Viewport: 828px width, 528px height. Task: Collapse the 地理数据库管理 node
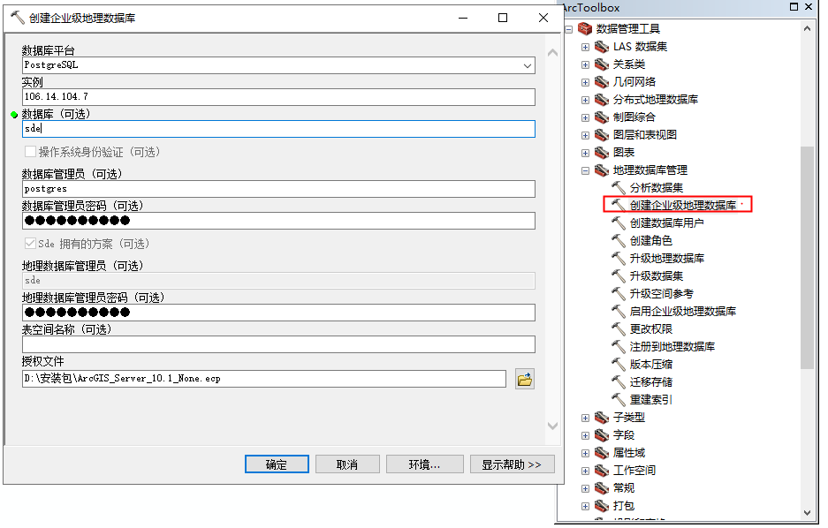(585, 171)
